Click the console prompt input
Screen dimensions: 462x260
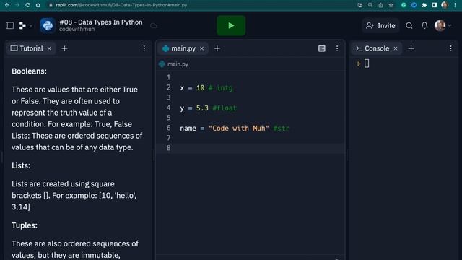click(367, 64)
